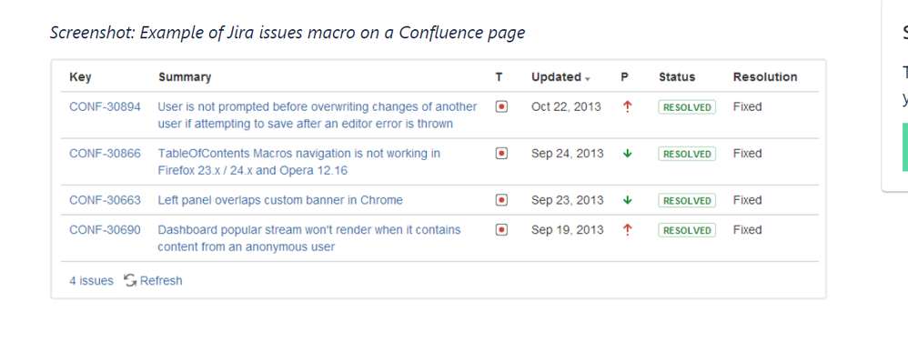Open 'Left panel overlaps custom banner' issue
This screenshot has height=362, width=908.
pos(280,200)
